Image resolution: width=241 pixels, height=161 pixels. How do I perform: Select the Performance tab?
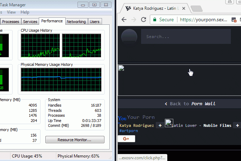[x=52, y=21]
